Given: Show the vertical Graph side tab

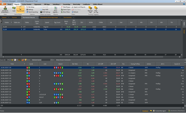Looking at the screenshot, I should click(x=184, y=32).
